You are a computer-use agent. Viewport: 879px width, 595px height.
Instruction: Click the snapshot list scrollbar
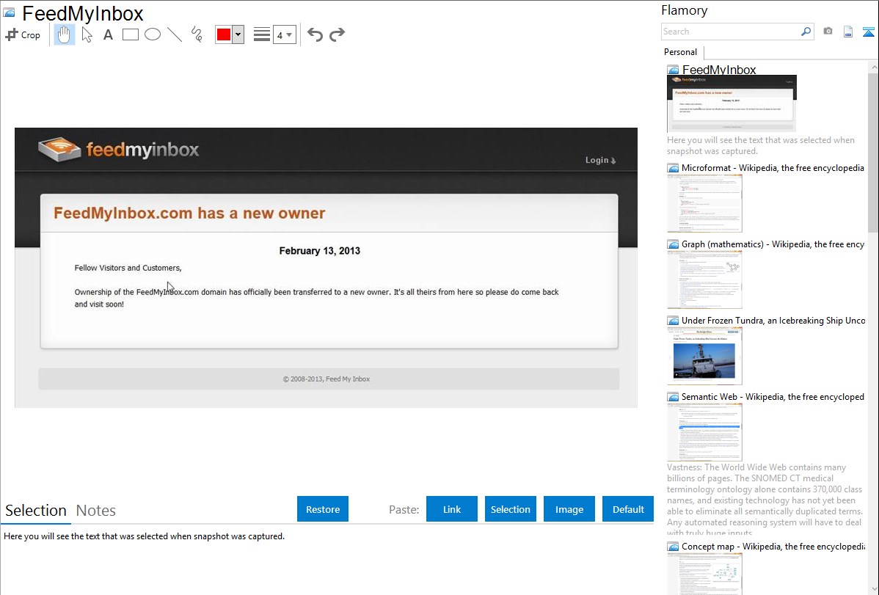pyautogui.click(x=873, y=151)
